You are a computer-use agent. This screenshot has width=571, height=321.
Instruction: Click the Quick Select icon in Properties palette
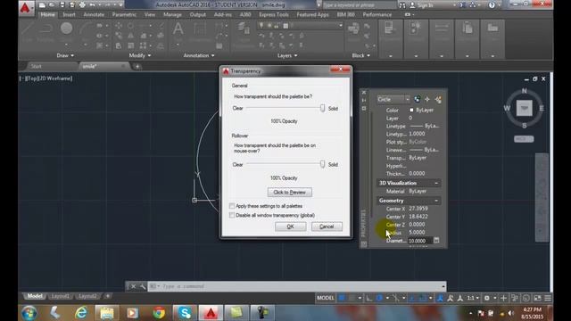tap(438, 99)
